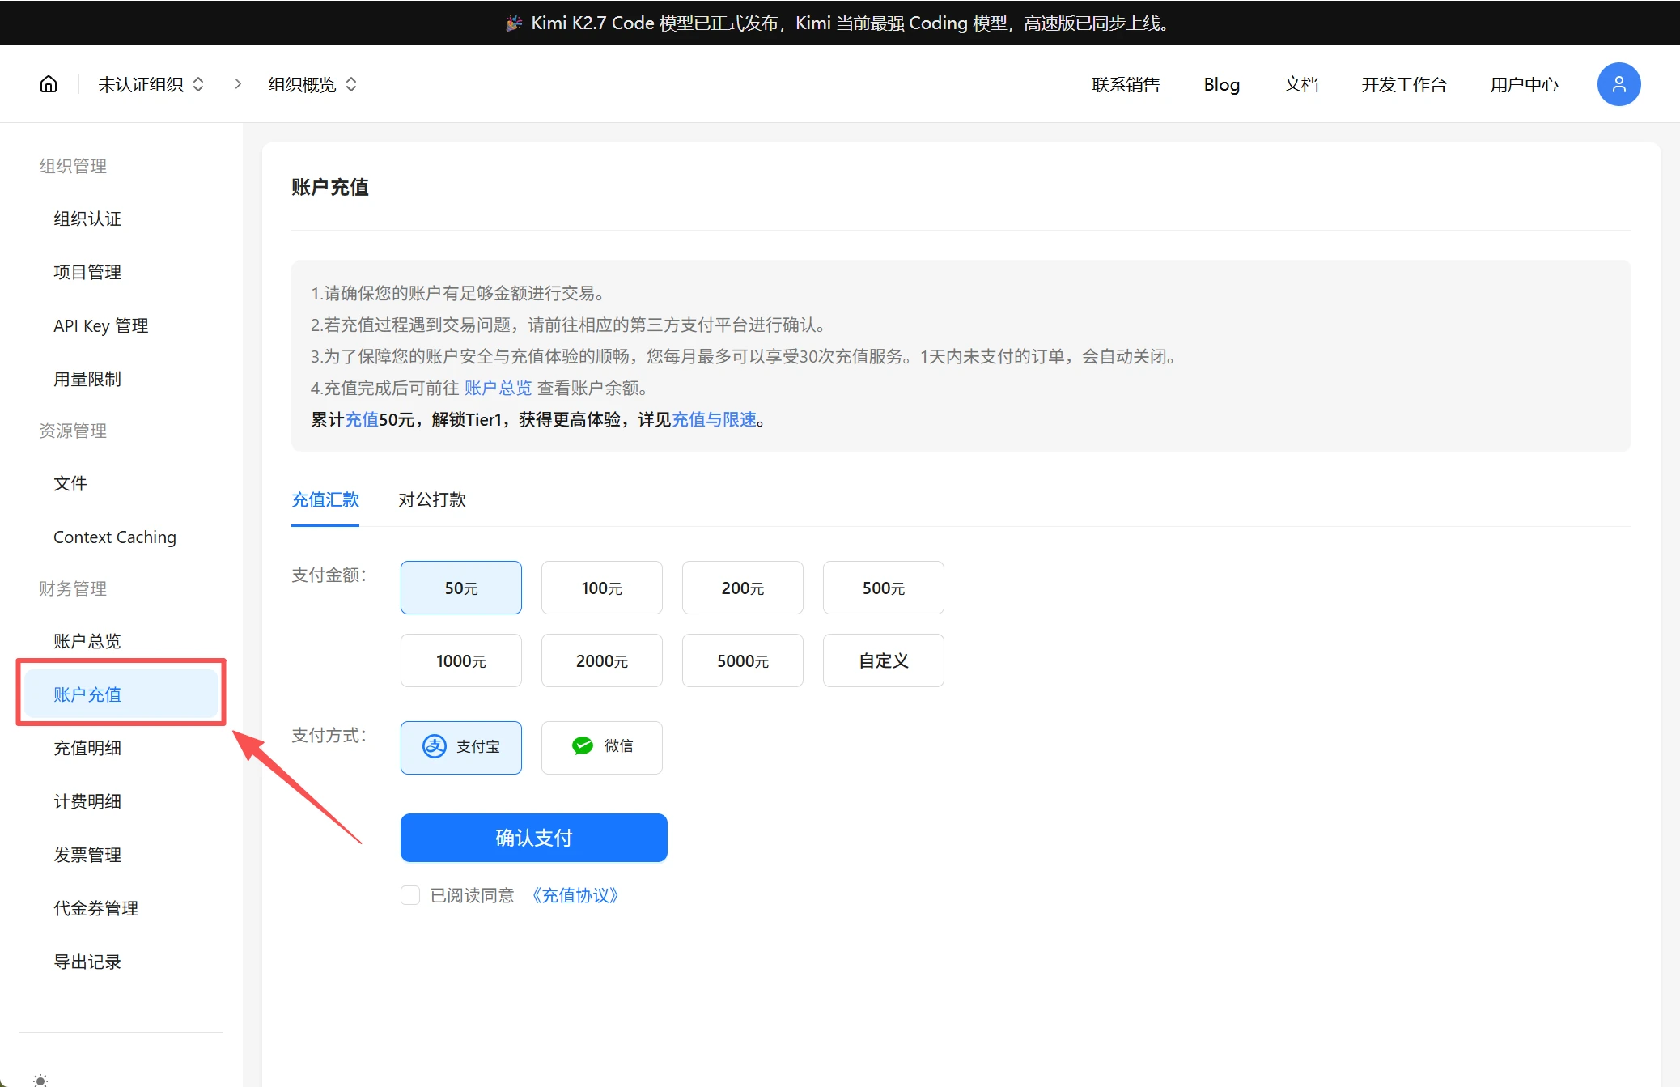Go to 账户总览 in the sidebar
This screenshot has width=1680, height=1087.
tap(121, 641)
